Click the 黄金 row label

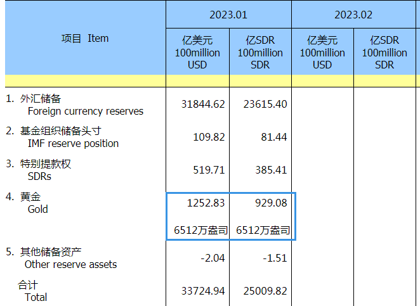coord(30,196)
